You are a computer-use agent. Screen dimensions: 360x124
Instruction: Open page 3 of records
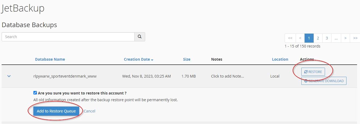click(x=327, y=38)
